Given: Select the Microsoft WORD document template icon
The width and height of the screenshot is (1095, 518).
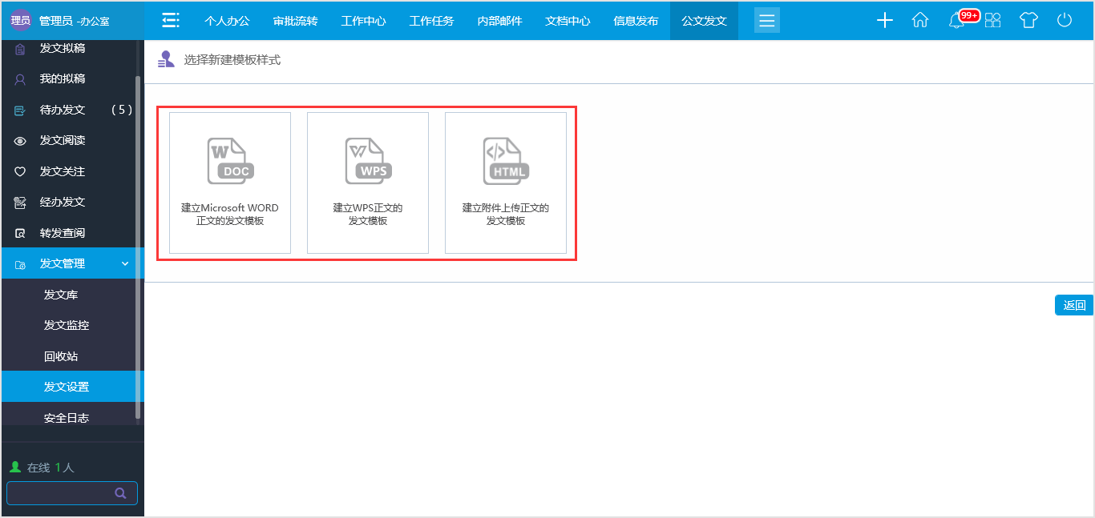Looking at the screenshot, I should tap(230, 160).
